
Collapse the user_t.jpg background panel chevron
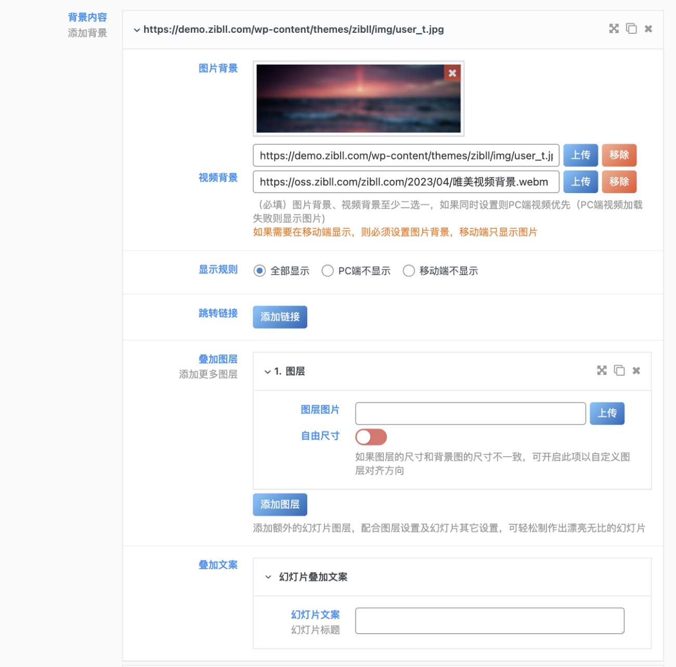pyautogui.click(x=137, y=30)
